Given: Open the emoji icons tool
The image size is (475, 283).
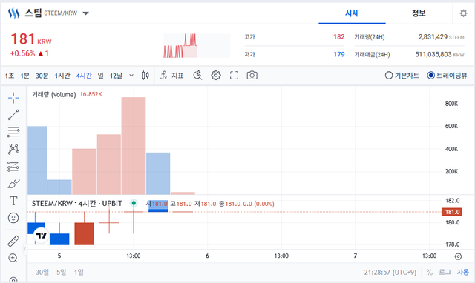Looking at the screenshot, I should tap(13, 218).
